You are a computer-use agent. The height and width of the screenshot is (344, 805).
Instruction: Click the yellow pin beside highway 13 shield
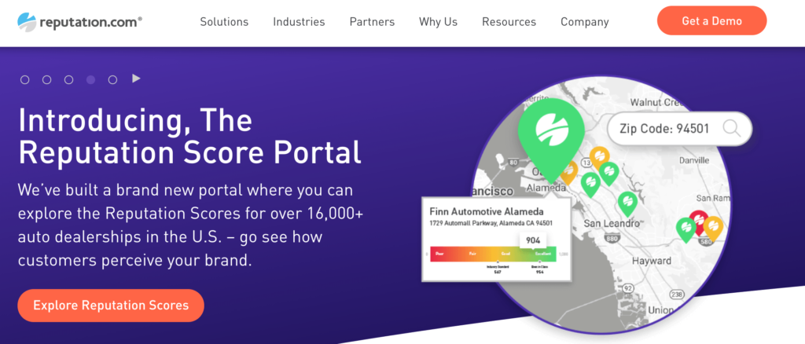point(599,159)
